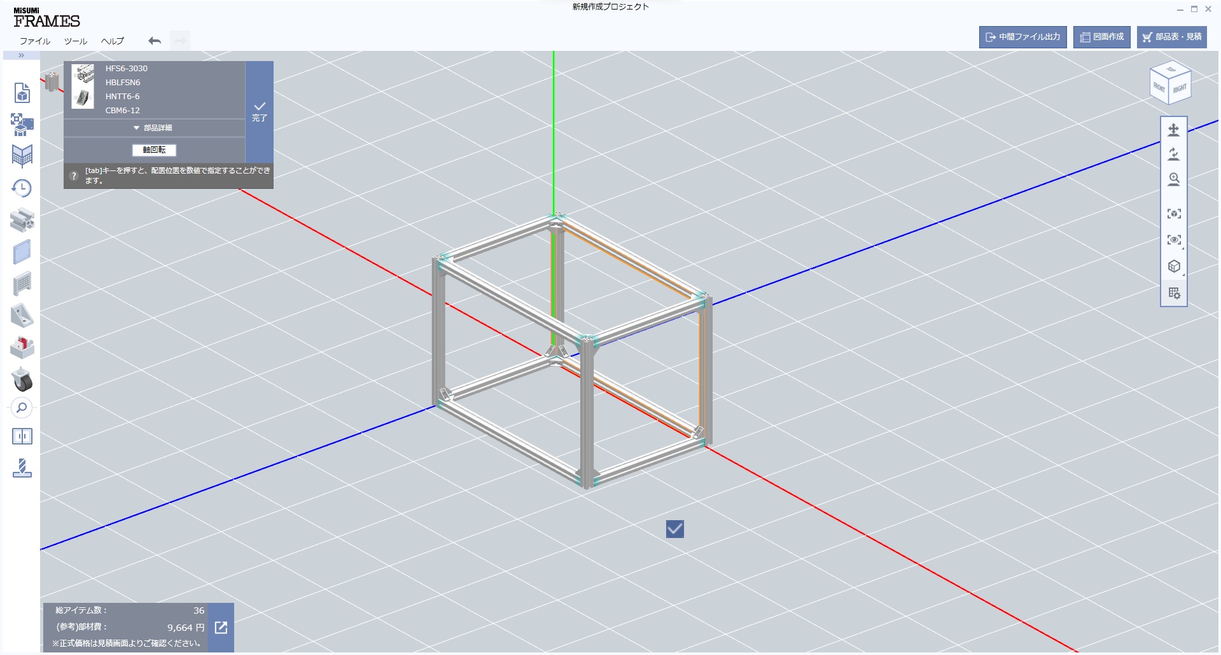Click the 図面作成 button
Viewport: 1221px width, 655px height.
1101,37
